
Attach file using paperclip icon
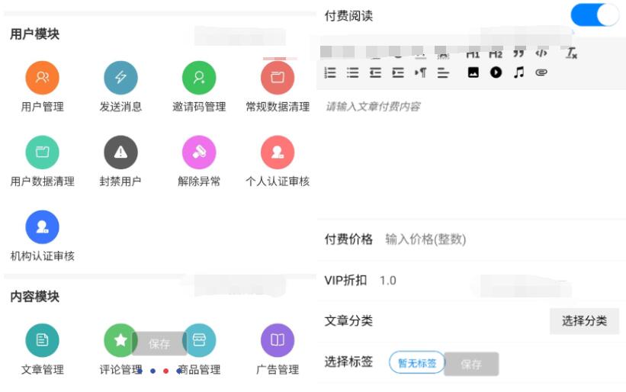[x=541, y=72]
